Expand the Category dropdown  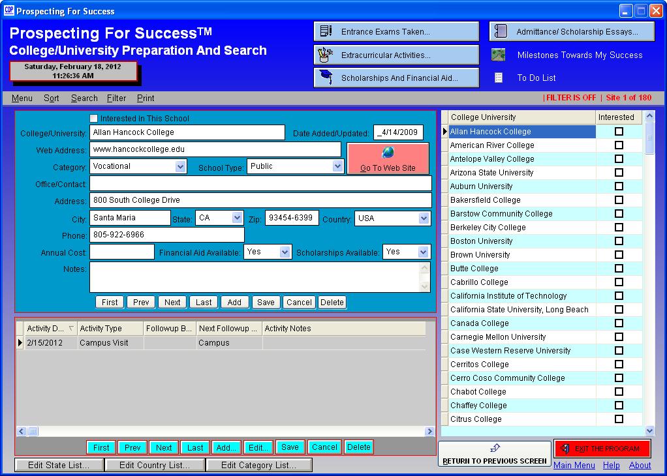click(x=180, y=167)
